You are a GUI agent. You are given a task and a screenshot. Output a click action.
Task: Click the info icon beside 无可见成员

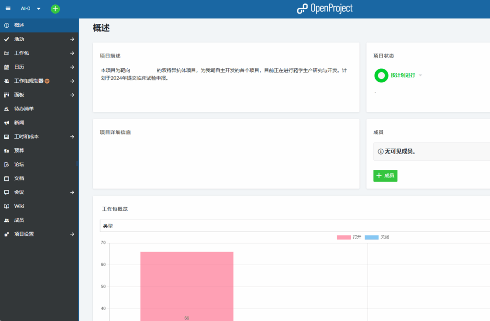[380, 151]
